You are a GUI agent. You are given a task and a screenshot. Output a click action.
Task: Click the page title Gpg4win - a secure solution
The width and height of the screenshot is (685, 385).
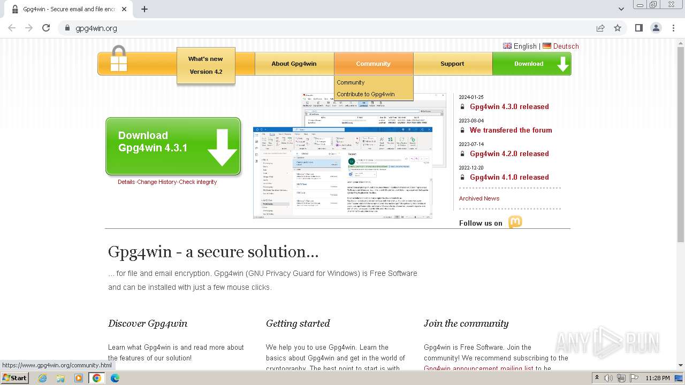[213, 252]
